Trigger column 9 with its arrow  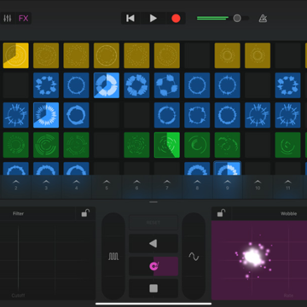(x=228, y=185)
